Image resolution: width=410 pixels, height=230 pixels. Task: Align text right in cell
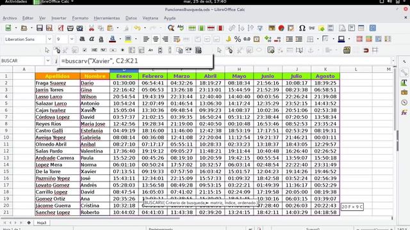(x=165, y=39)
